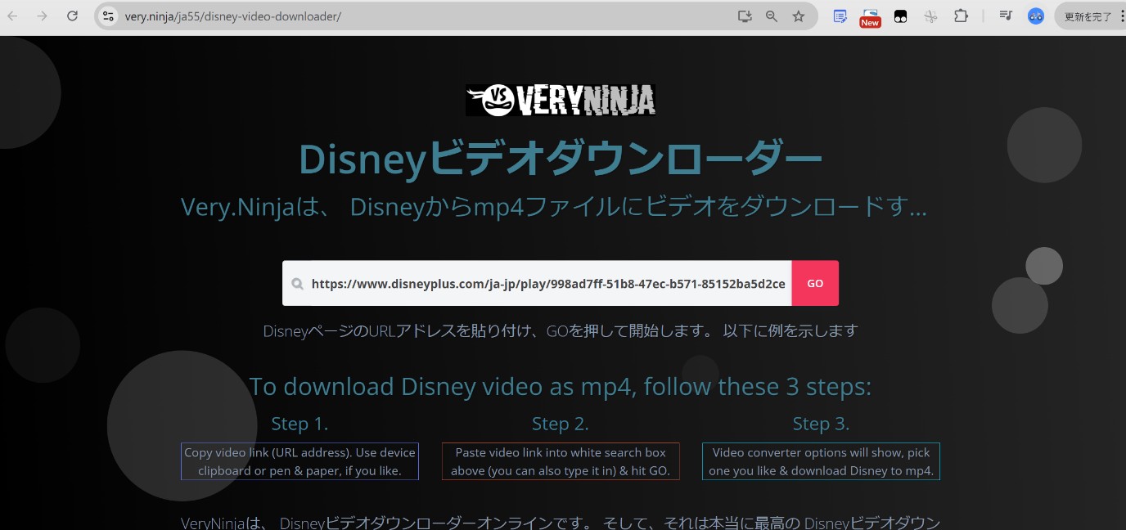
Task: Click the 'Paste video link' instruction box
Action: coord(561,461)
